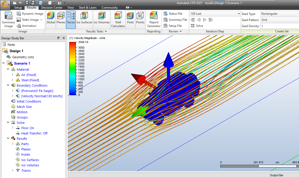Select the Points results tool
This screenshot has height=178, width=299.
(x=140, y=19)
